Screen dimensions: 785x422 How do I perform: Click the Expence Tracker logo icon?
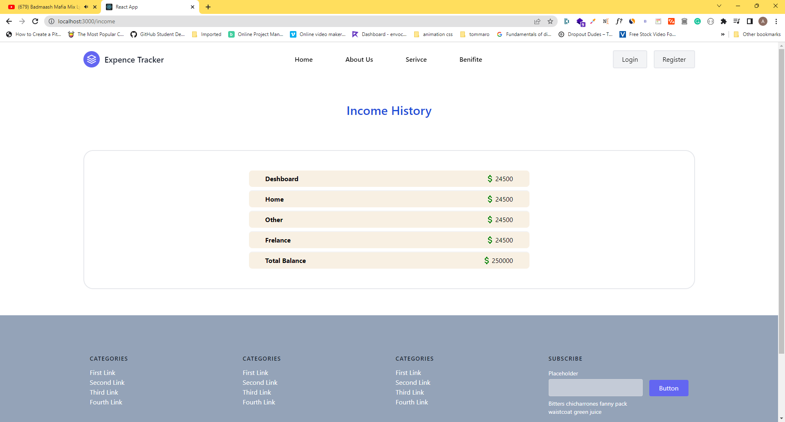91,59
